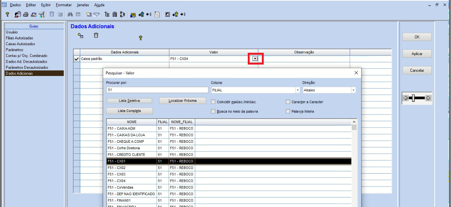The width and height of the screenshot is (451, 207).
Task: Click the chart report icon in the toolbar
Action: pyautogui.click(x=33, y=14)
